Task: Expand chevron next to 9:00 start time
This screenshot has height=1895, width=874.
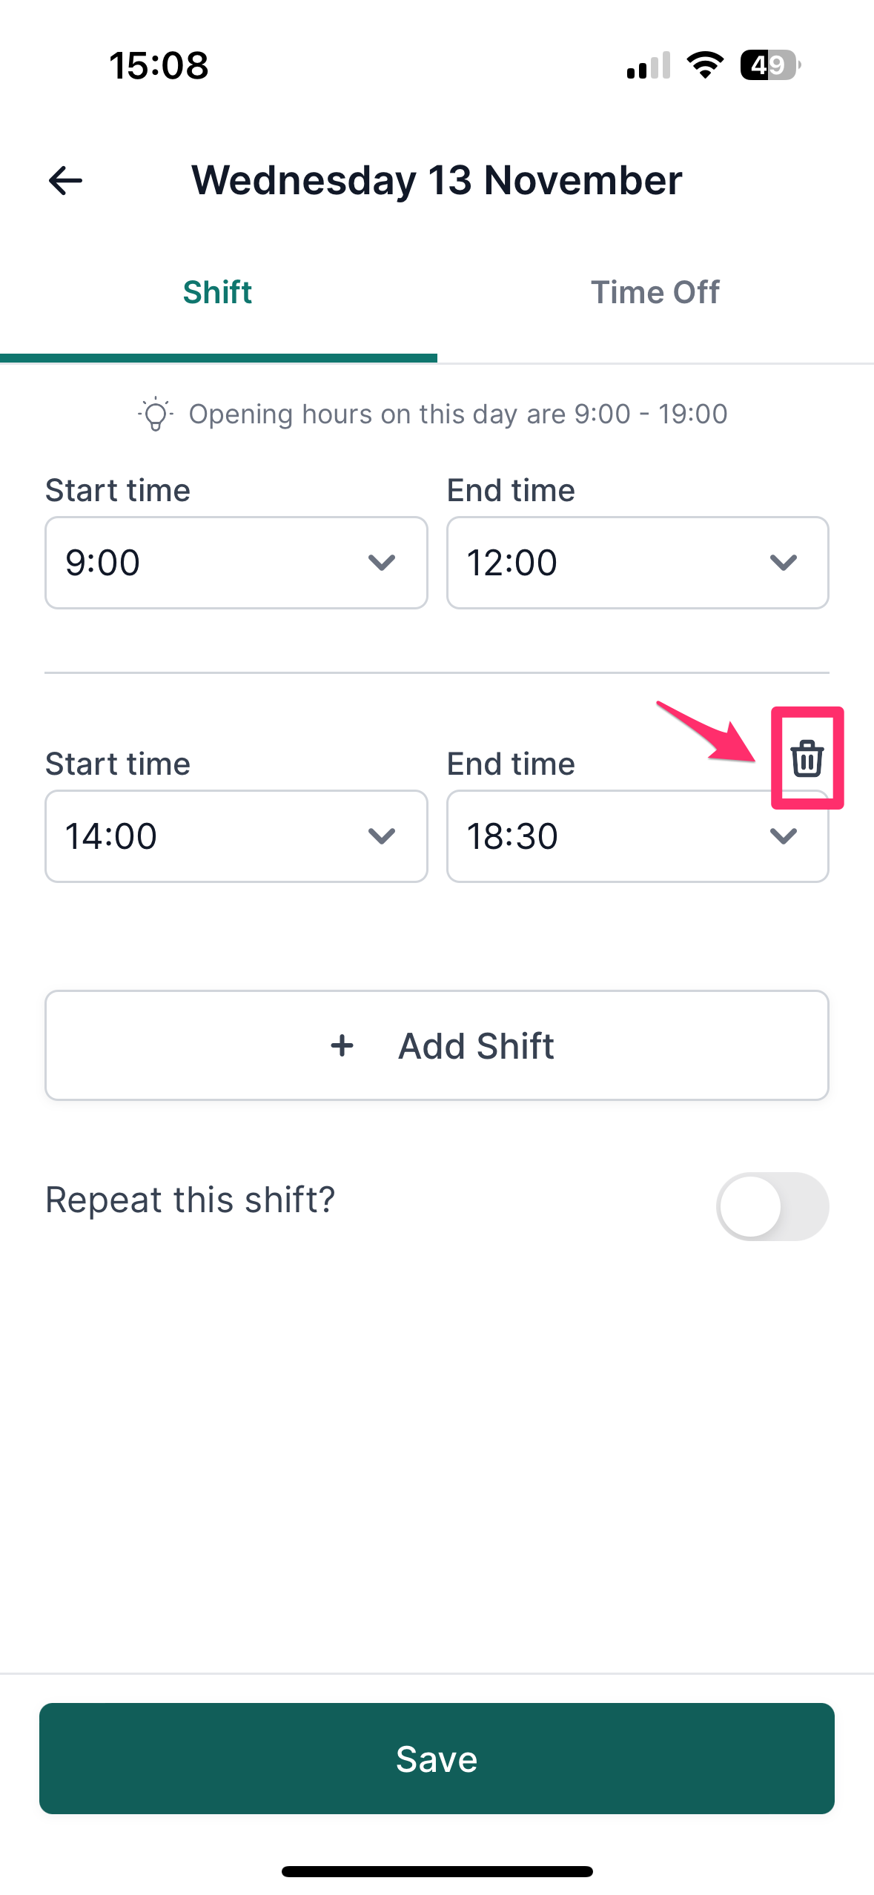Action: 381,563
